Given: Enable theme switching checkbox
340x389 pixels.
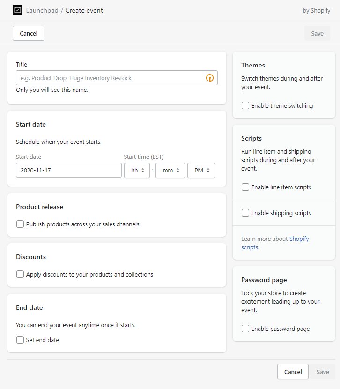Looking at the screenshot, I should pos(245,106).
